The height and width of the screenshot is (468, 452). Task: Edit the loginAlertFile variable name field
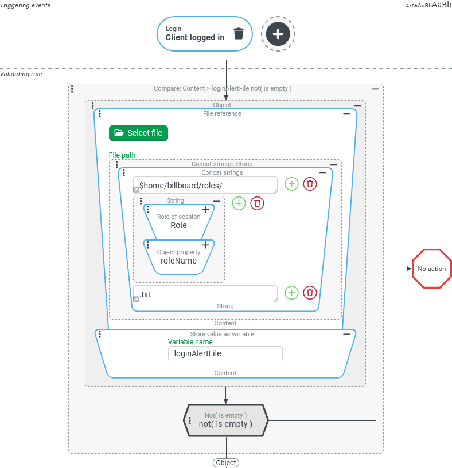click(x=225, y=353)
